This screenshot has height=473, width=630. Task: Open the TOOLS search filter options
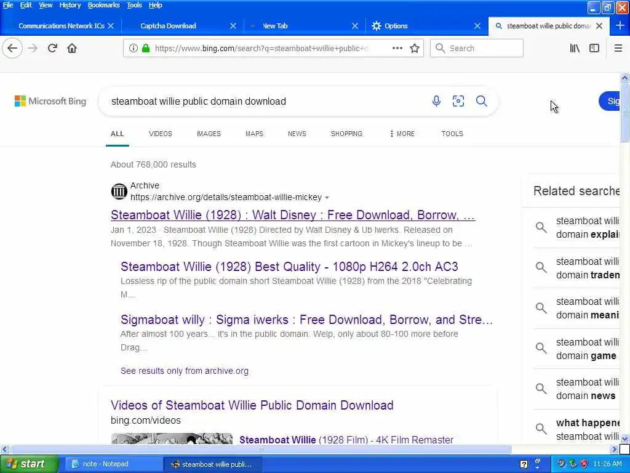pyautogui.click(x=452, y=134)
